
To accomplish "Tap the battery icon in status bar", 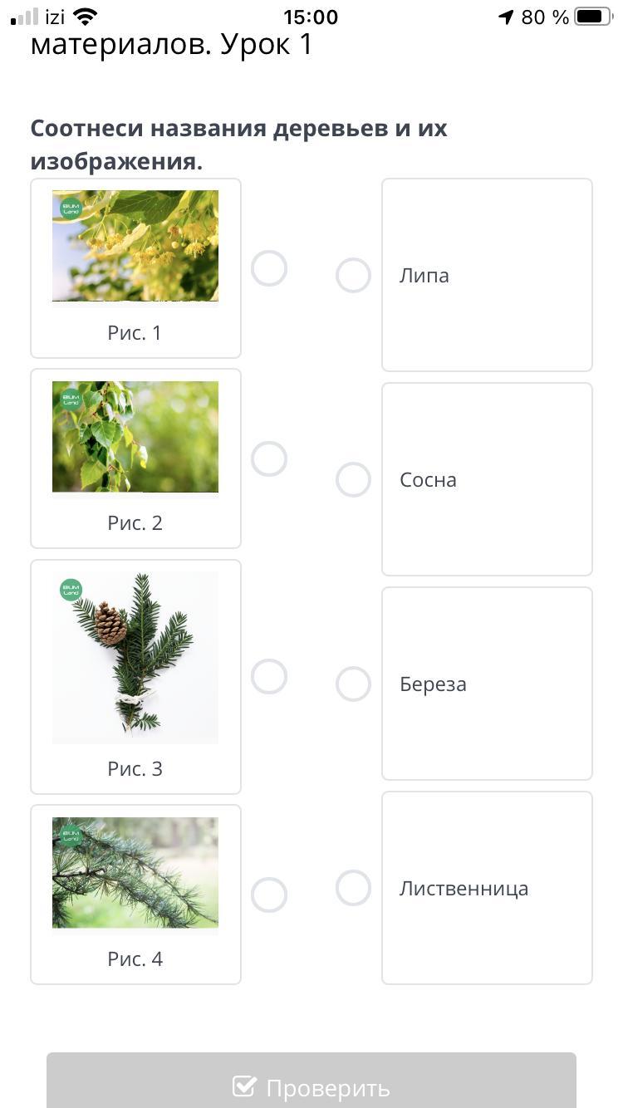I will [592, 17].
